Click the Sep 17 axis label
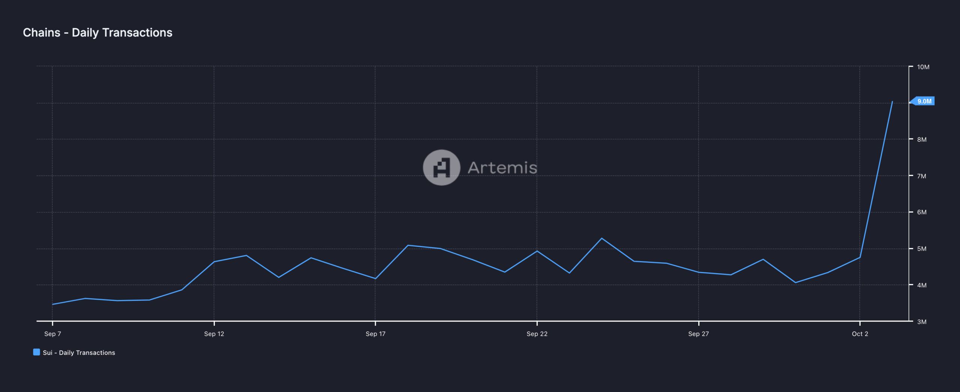Viewport: 960px width, 392px height. (x=375, y=334)
